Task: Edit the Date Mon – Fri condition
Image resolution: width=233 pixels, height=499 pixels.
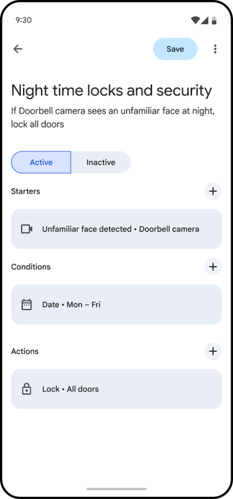Action: [x=116, y=305]
